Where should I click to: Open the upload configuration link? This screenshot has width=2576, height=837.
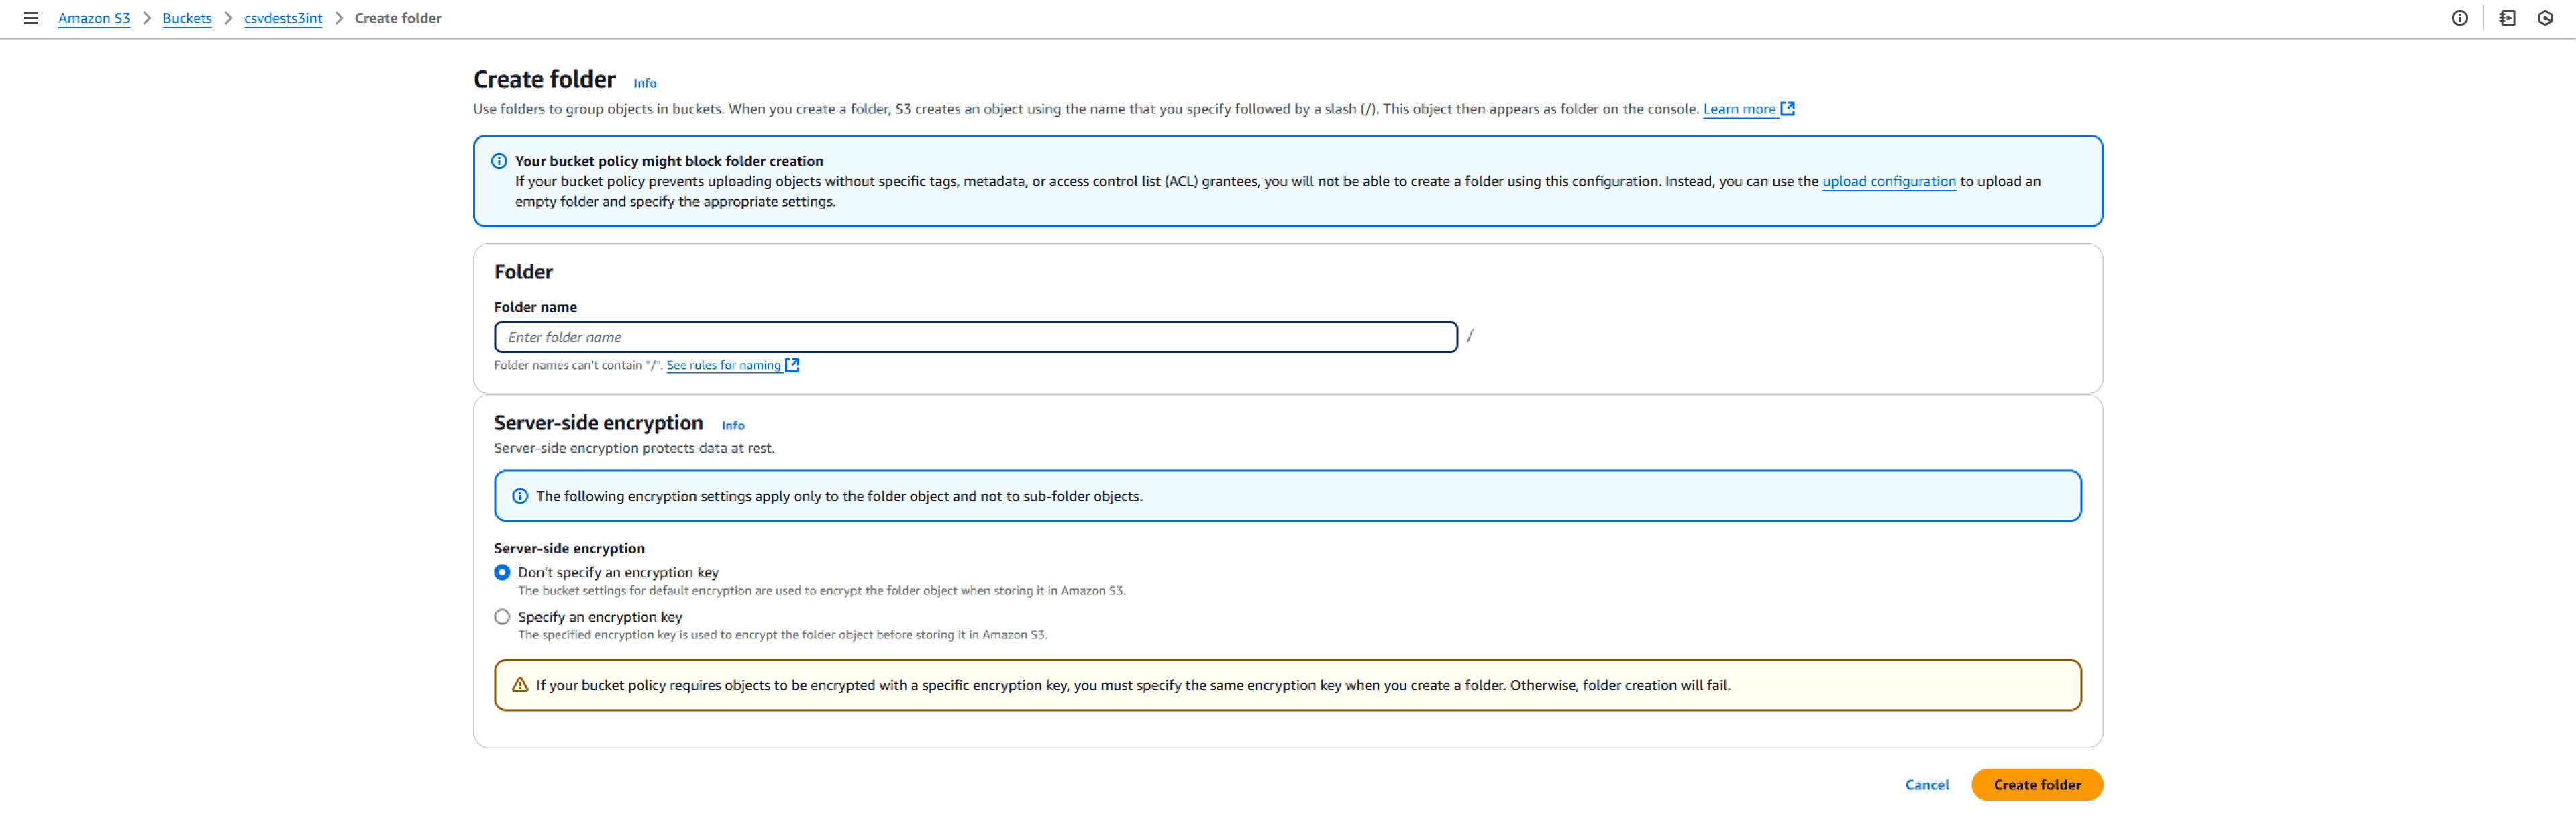point(1888,181)
